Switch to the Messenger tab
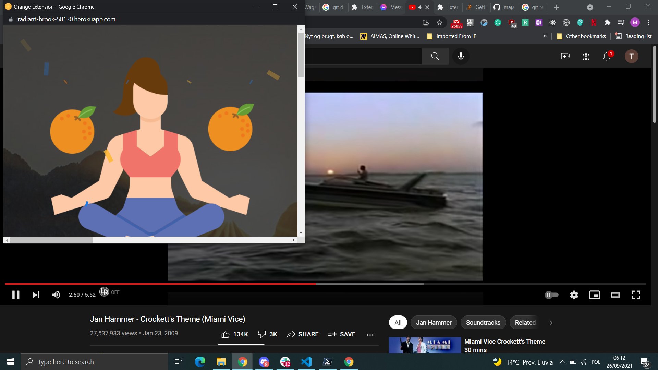This screenshot has width=658, height=370. pyautogui.click(x=391, y=7)
